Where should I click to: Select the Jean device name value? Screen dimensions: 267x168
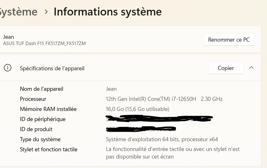pos(111,89)
